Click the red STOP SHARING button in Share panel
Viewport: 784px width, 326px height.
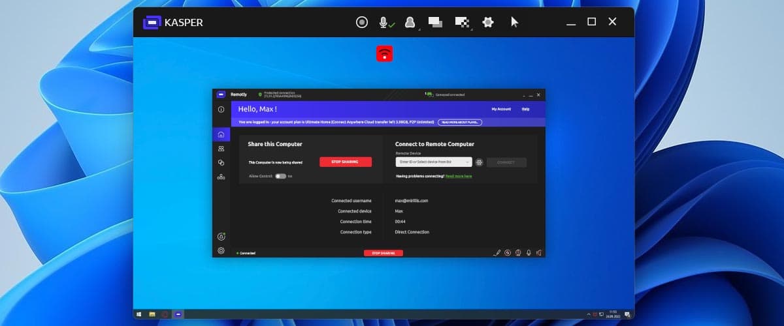tap(346, 162)
